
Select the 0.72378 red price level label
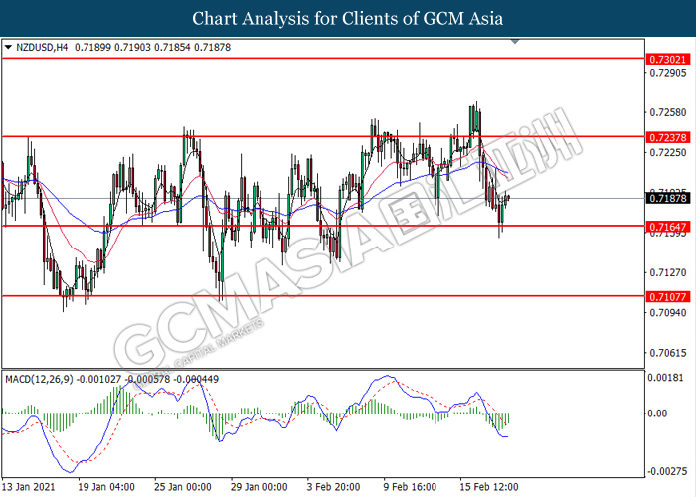pyautogui.click(x=668, y=137)
